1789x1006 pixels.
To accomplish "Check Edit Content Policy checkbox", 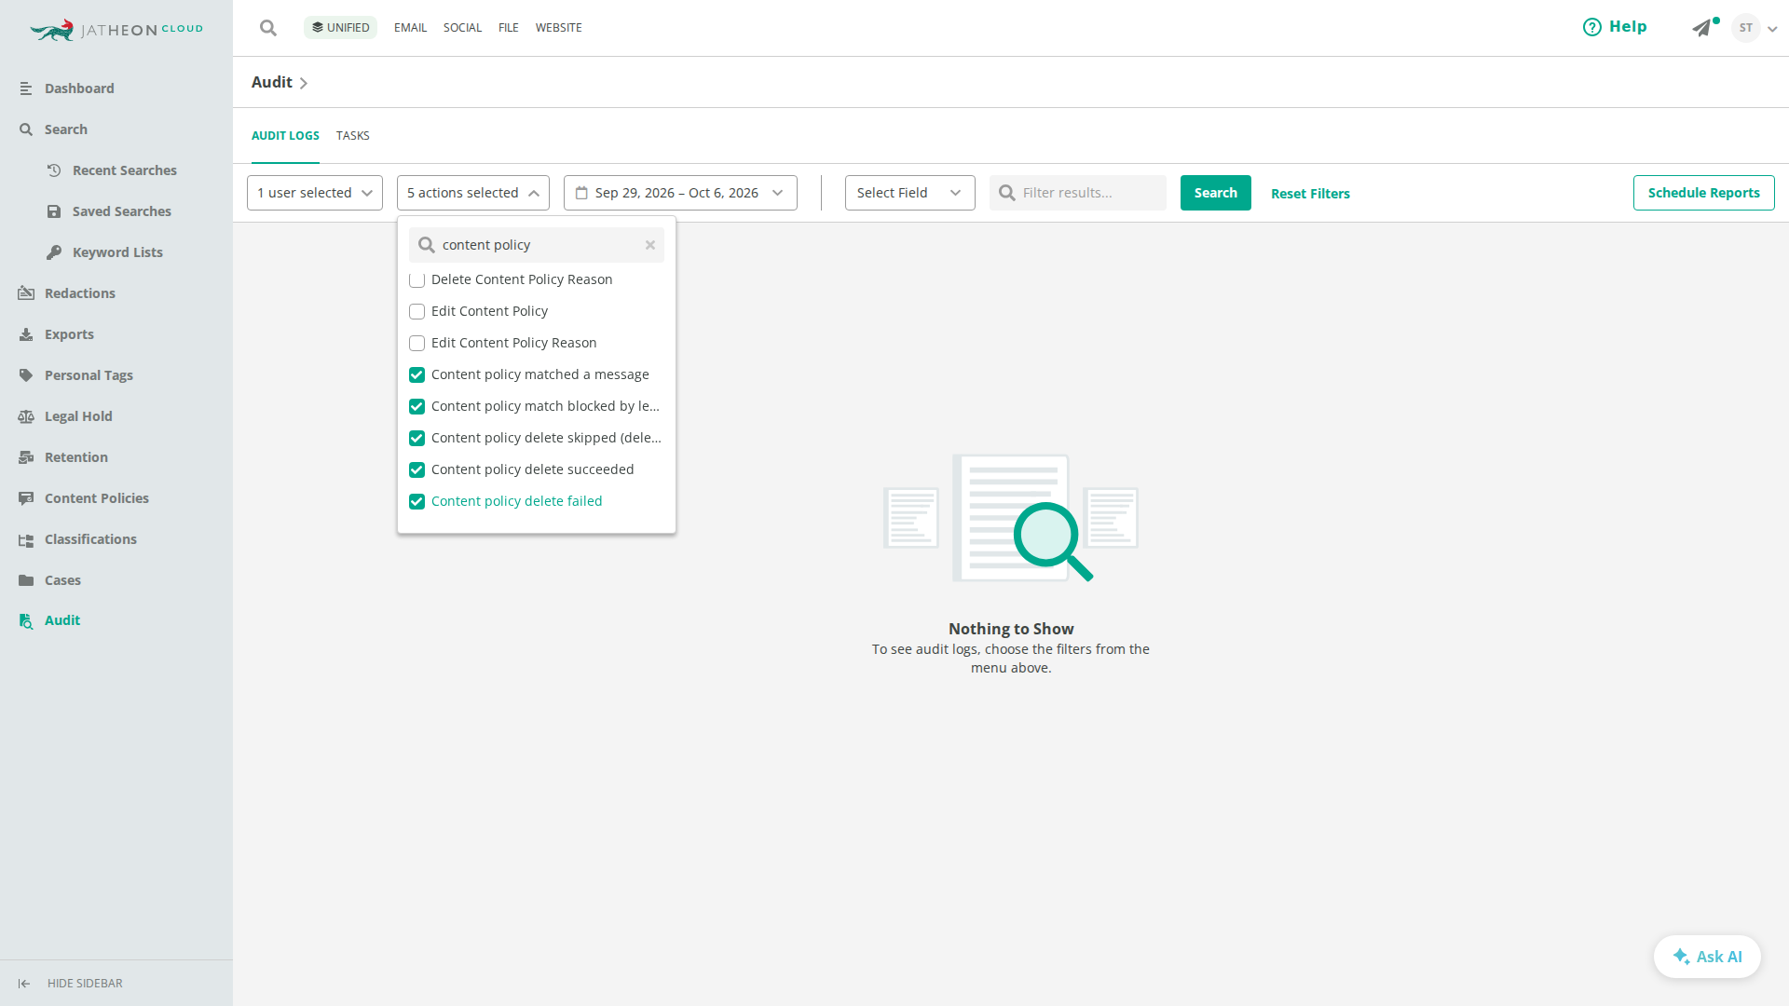I will point(417,311).
